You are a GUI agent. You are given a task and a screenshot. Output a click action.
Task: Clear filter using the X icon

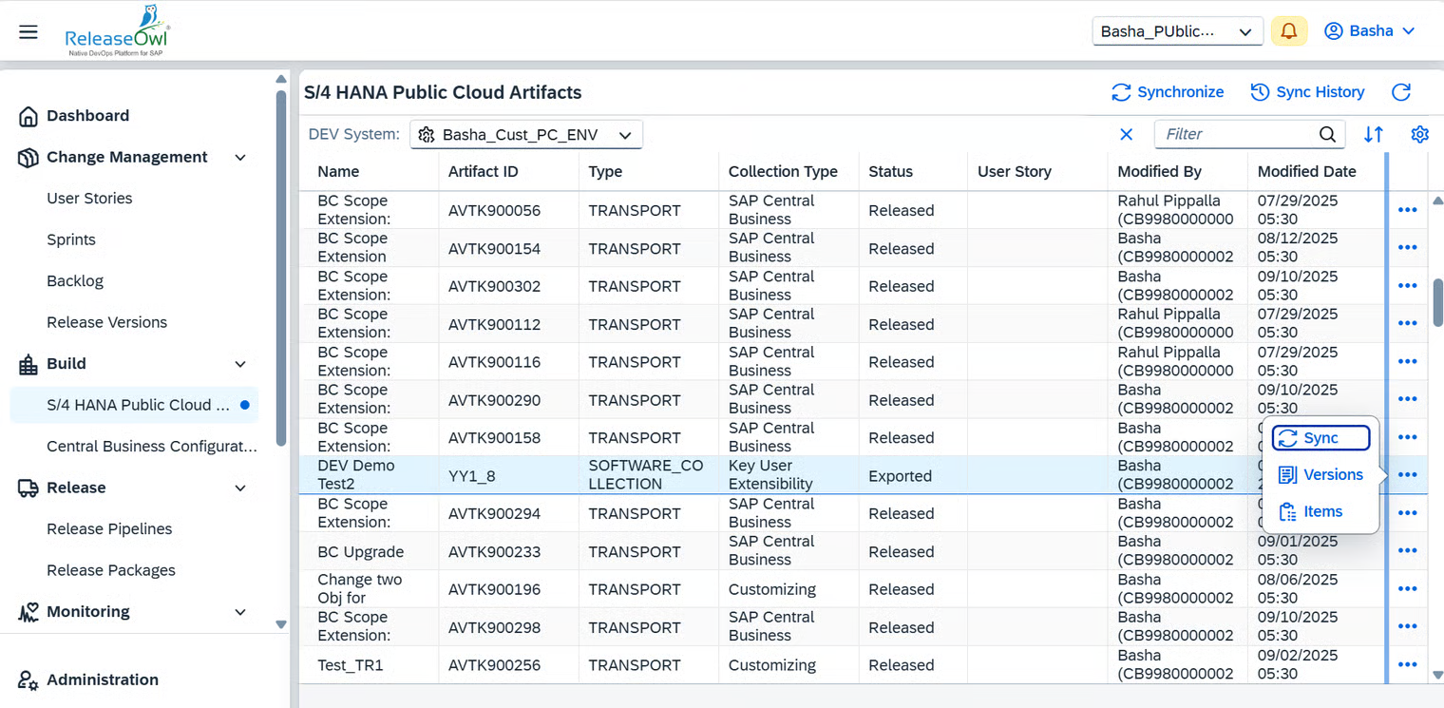tap(1126, 134)
